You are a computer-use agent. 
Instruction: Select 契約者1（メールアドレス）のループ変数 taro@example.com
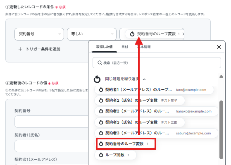[x=154, y=90]
